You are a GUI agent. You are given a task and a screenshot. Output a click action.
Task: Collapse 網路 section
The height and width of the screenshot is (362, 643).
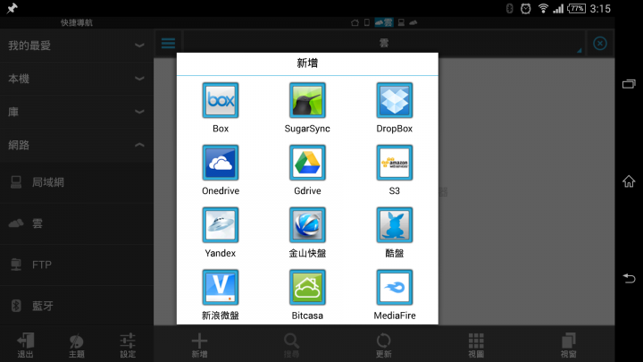click(77, 145)
